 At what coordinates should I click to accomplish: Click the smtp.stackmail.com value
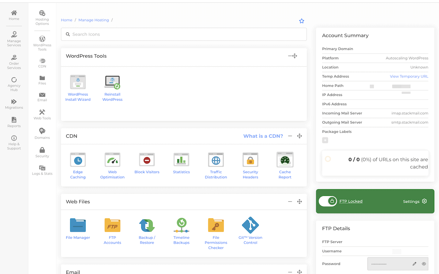click(x=410, y=122)
